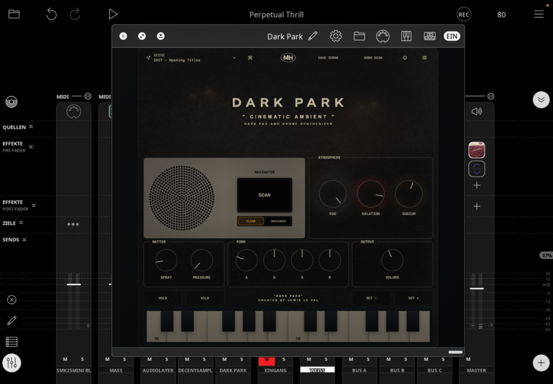
Task: Select the OBSCURED navigator mode
Action: coord(279,221)
